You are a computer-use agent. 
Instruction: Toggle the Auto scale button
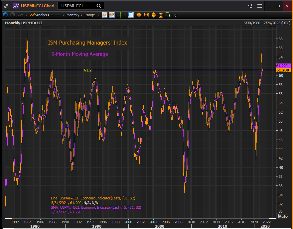pyautogui.click(x=283, y=216)
